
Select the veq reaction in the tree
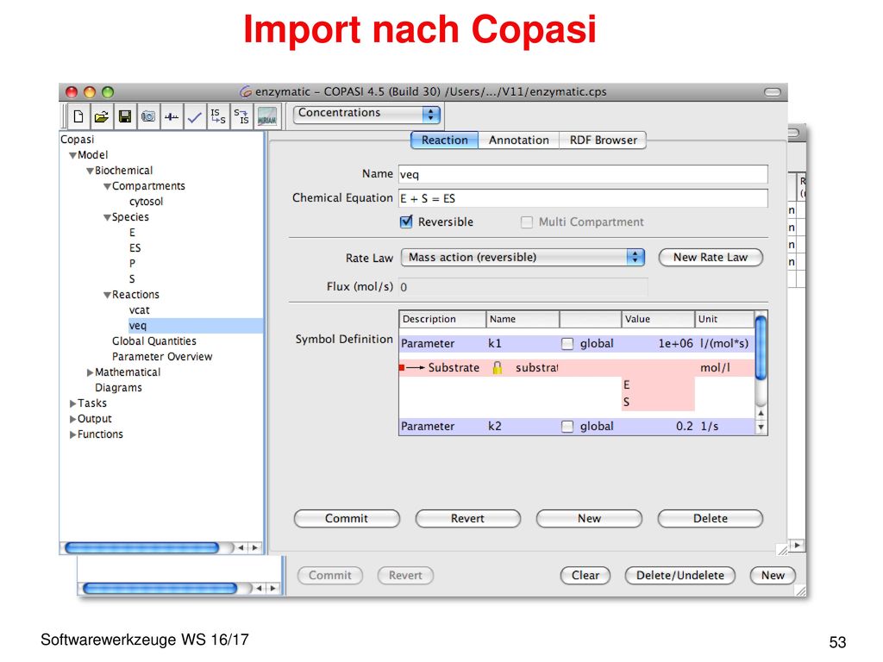coord(137,326)
